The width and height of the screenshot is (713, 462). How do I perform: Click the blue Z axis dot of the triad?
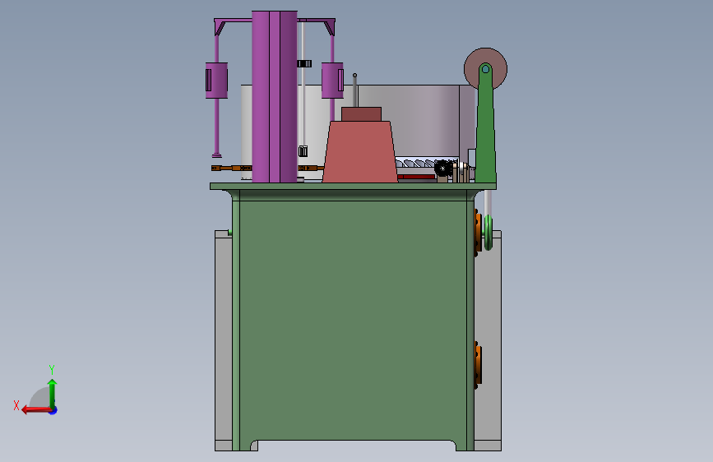tap(53, 411)
